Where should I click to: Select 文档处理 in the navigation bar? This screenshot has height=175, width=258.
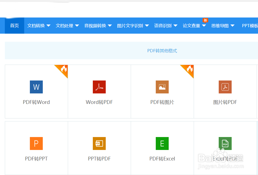point(65,26)
